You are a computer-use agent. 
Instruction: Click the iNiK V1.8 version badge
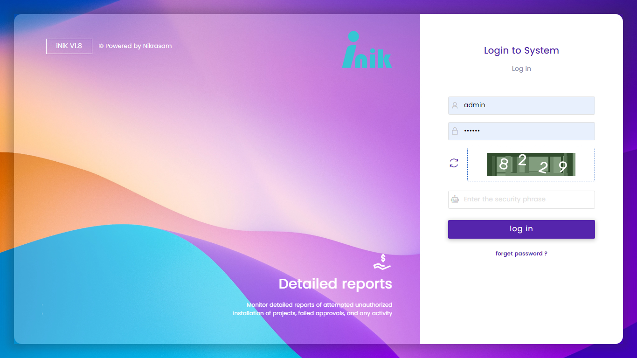tap(69, 46)
